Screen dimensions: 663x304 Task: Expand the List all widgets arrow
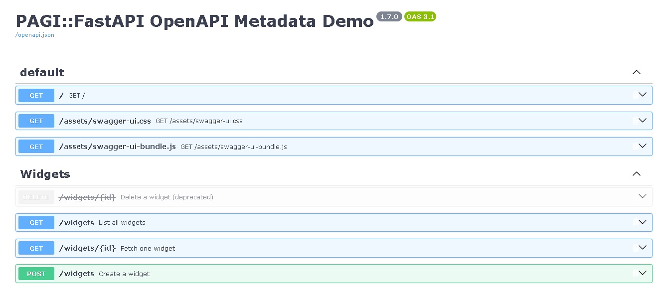point(642,222)
